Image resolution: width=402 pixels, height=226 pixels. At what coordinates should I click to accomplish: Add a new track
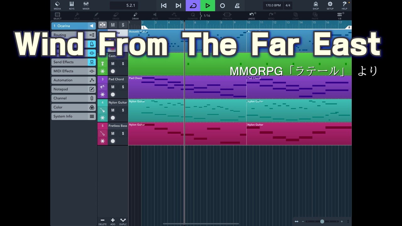pos(113,222)
